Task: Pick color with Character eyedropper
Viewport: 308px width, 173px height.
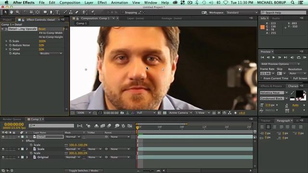Action: [292, 93]
